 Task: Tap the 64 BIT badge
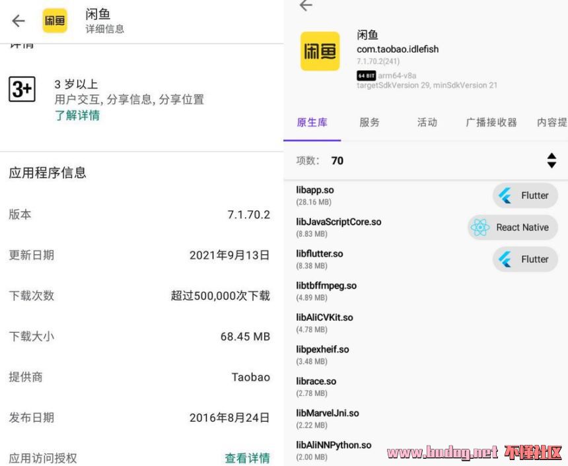tap(367, 76)
